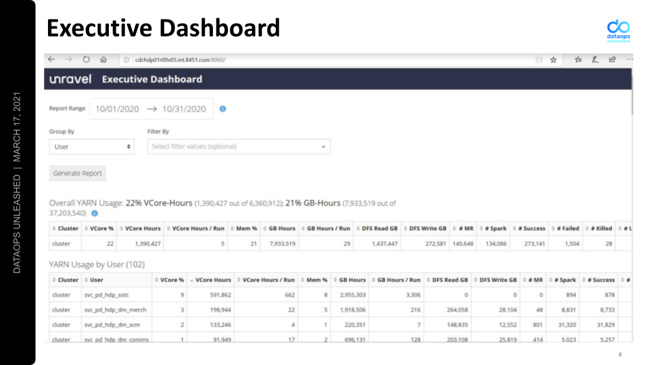649x365 pixels.
Task: Sort user table by DFS Read GB
Action: pos(448,280)
